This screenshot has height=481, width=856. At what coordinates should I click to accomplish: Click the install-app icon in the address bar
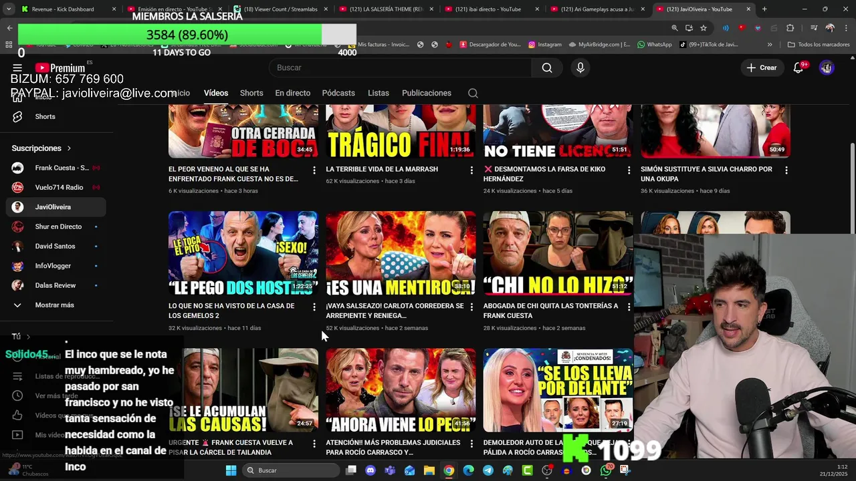tap(689, 28)
